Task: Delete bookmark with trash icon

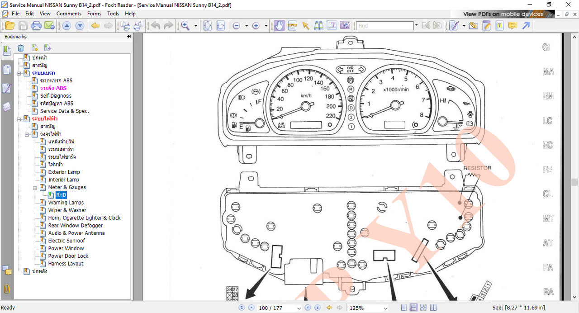Action: [x=21, y=48]
